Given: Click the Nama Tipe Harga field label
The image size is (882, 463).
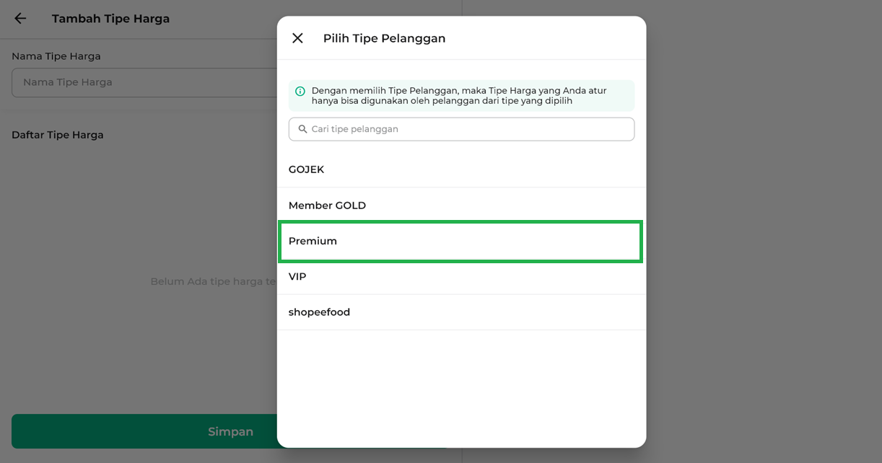Looking at the screenshot, I should tap(56, 56).
